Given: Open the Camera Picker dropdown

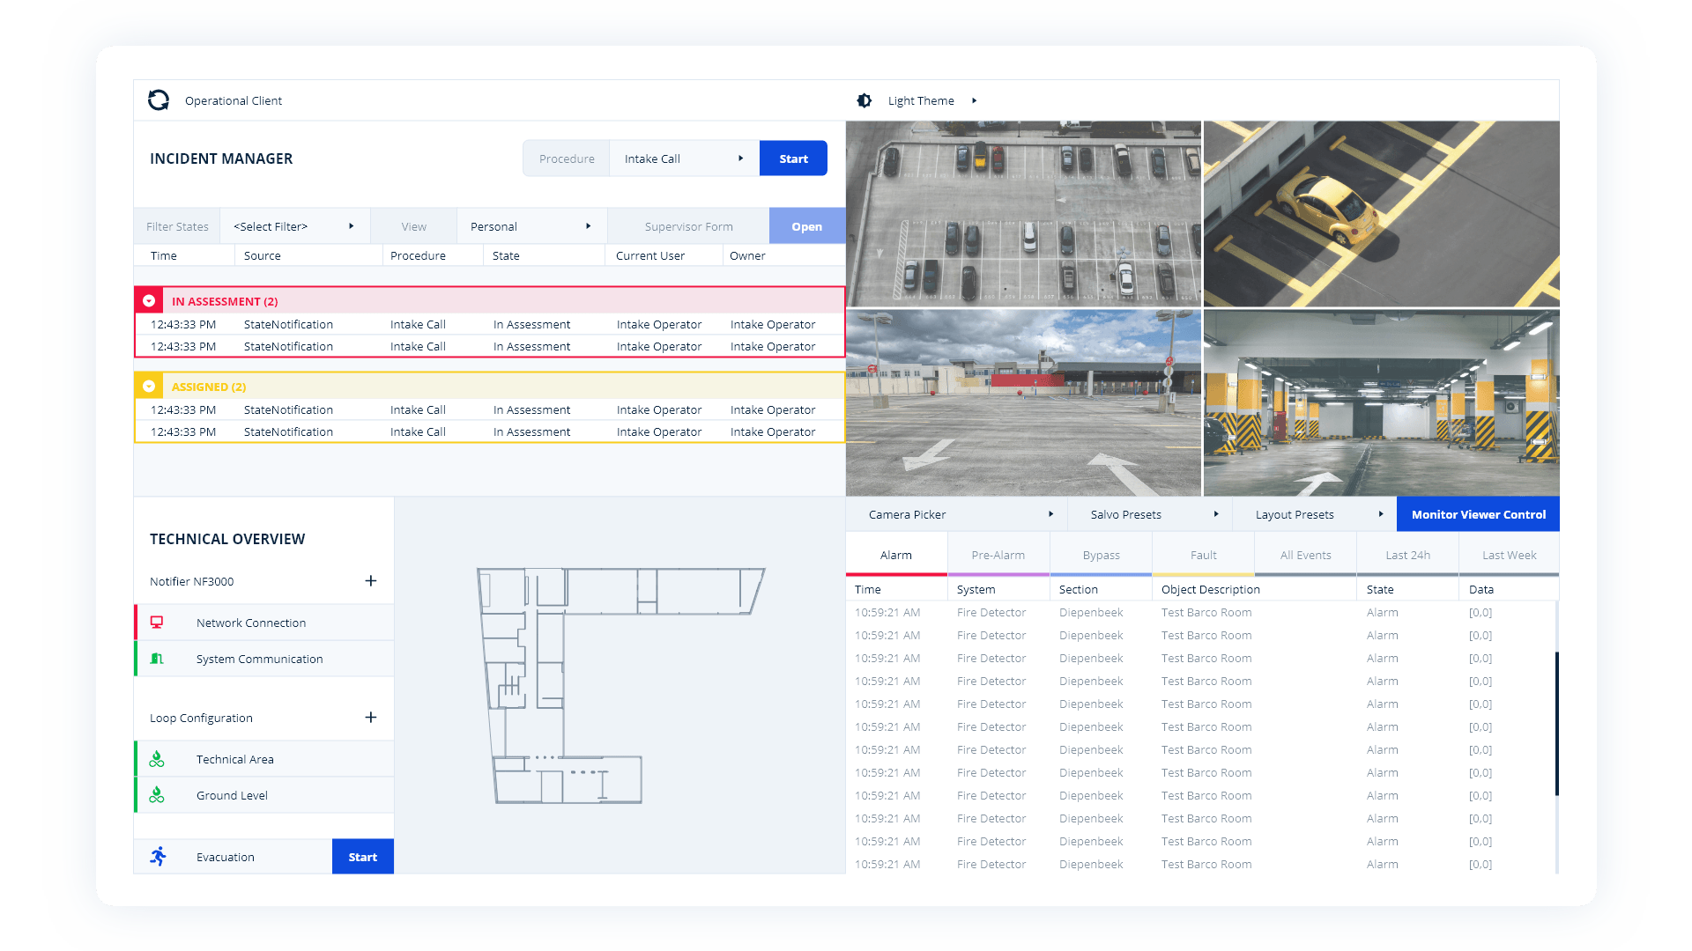Looking at the screenshot, I should pyautogui.click(x=956, y=514).
